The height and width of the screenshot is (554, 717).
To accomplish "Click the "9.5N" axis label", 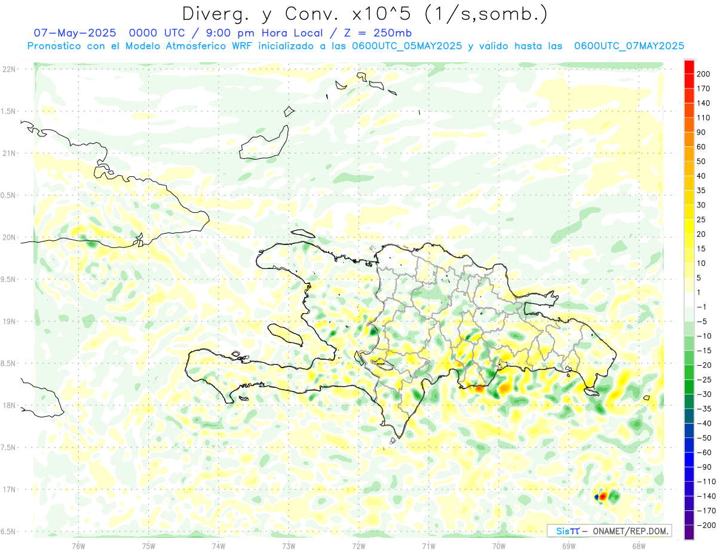I will point(8,279).
